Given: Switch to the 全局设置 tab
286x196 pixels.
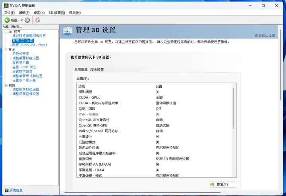Looking at the screenshot, I should [81, 69].
